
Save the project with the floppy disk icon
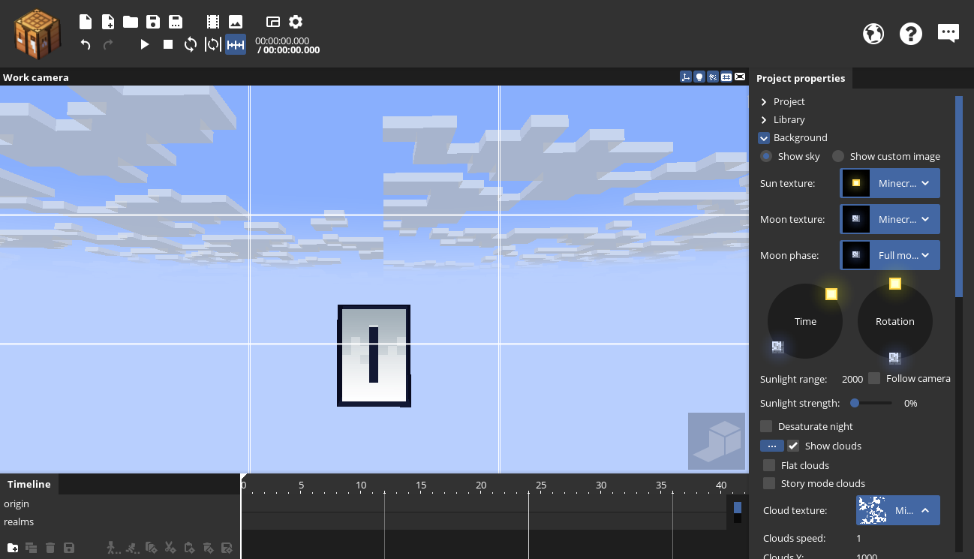coord(153,22)
